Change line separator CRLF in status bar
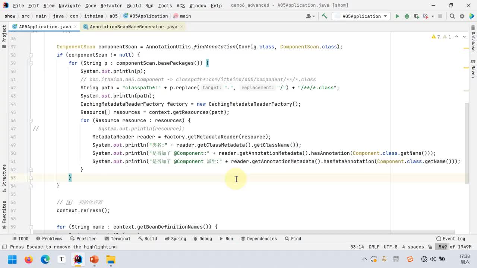The image size is (477, 268). (x=374, y=247)
